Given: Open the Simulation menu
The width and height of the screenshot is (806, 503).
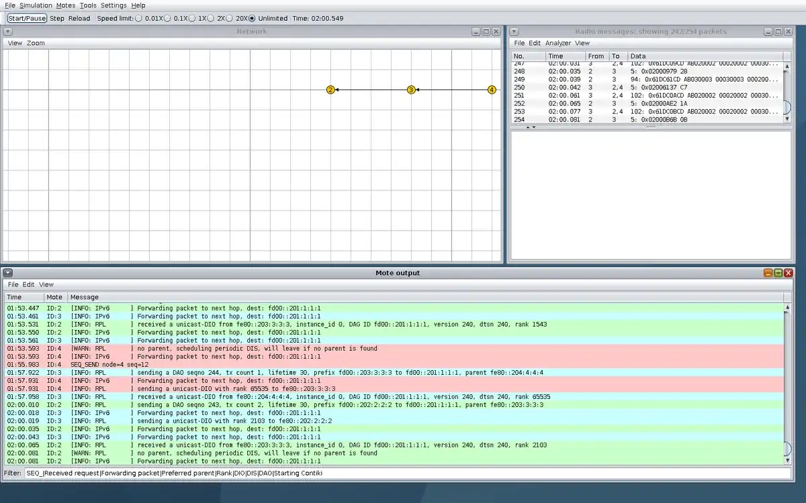Looking at the screenshot, I should pos(36,5).
